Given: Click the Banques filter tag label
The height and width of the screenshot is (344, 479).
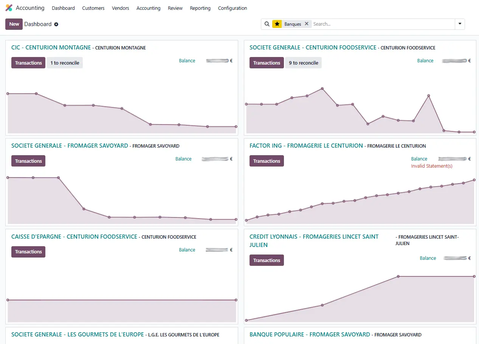Looking at the screenshot, I should pyautogui.click(x=293, y=24).
